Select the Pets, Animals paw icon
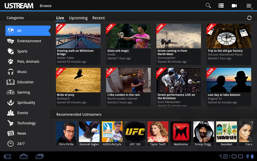The image size is (257, 161). pos(11,61)
